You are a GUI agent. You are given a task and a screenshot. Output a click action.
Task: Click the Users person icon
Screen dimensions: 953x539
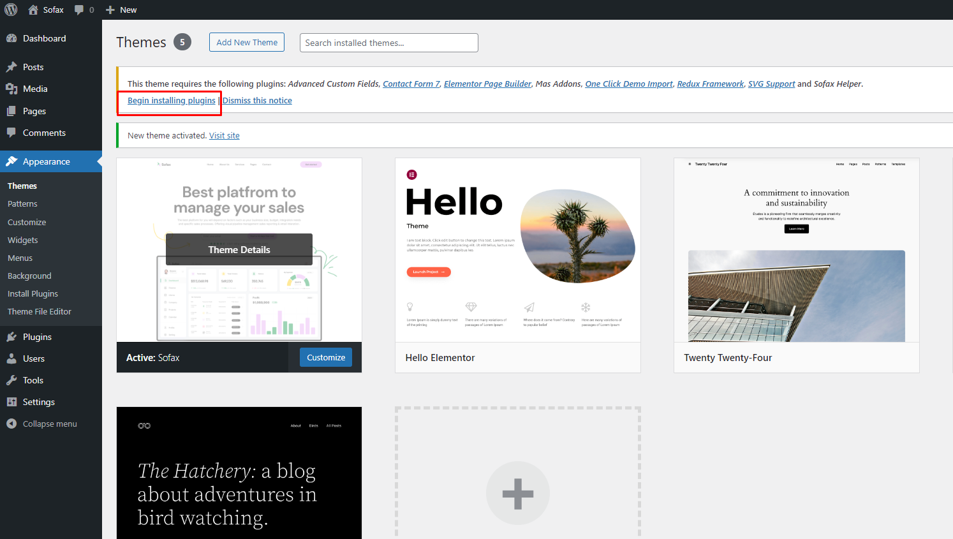pos(11,358)
